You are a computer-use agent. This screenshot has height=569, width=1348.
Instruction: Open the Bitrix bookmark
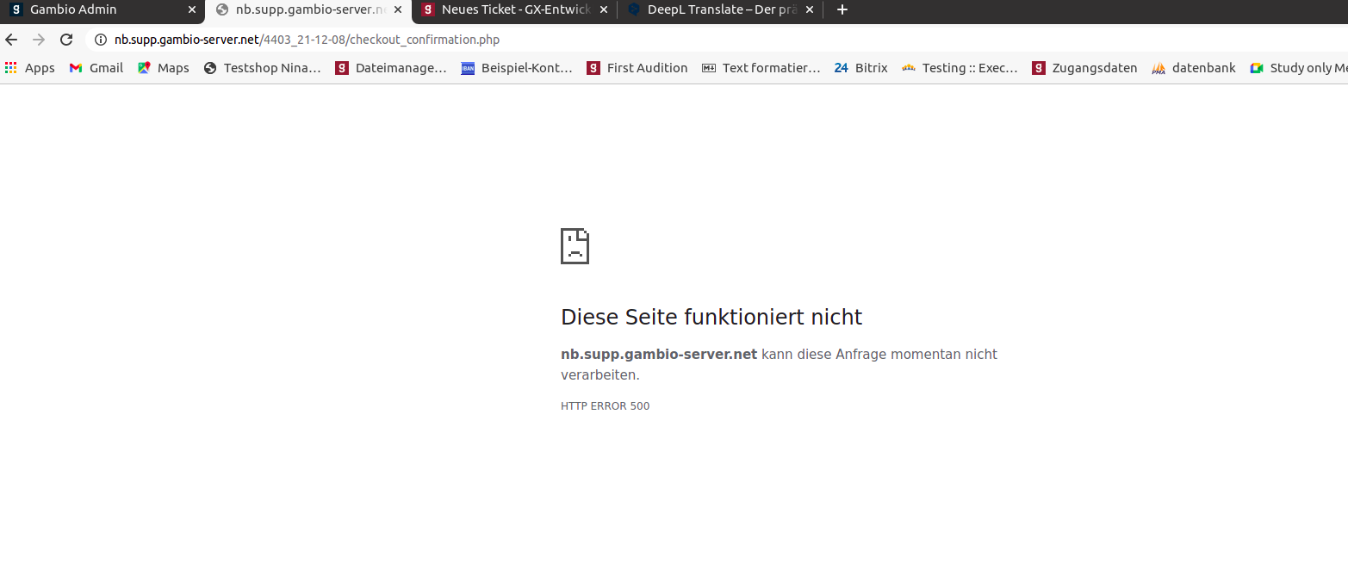861,68
